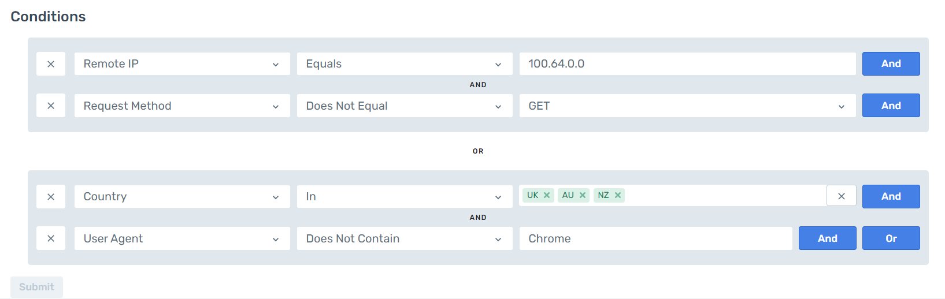Open the Request Method field dropdown
This screenshot has height=299, width=945.
point(182,106)
